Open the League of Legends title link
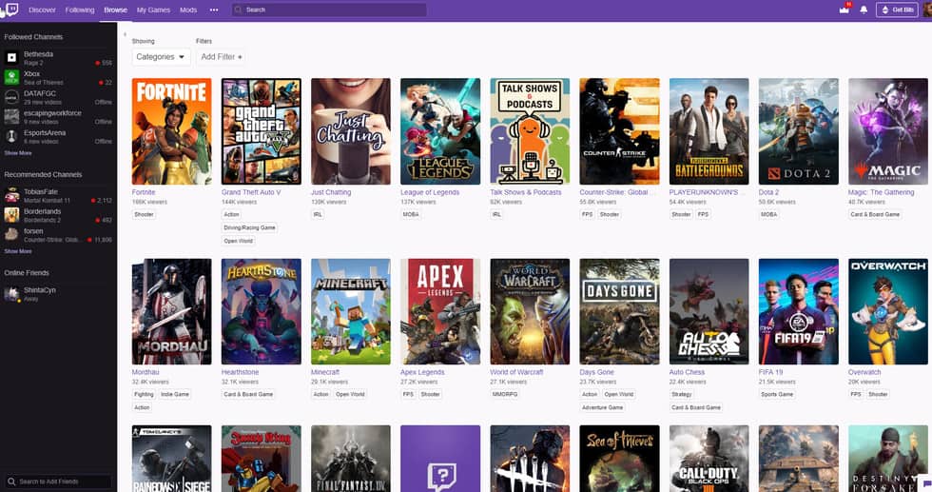Screen dimensions: 932x492 coord(430,192)
